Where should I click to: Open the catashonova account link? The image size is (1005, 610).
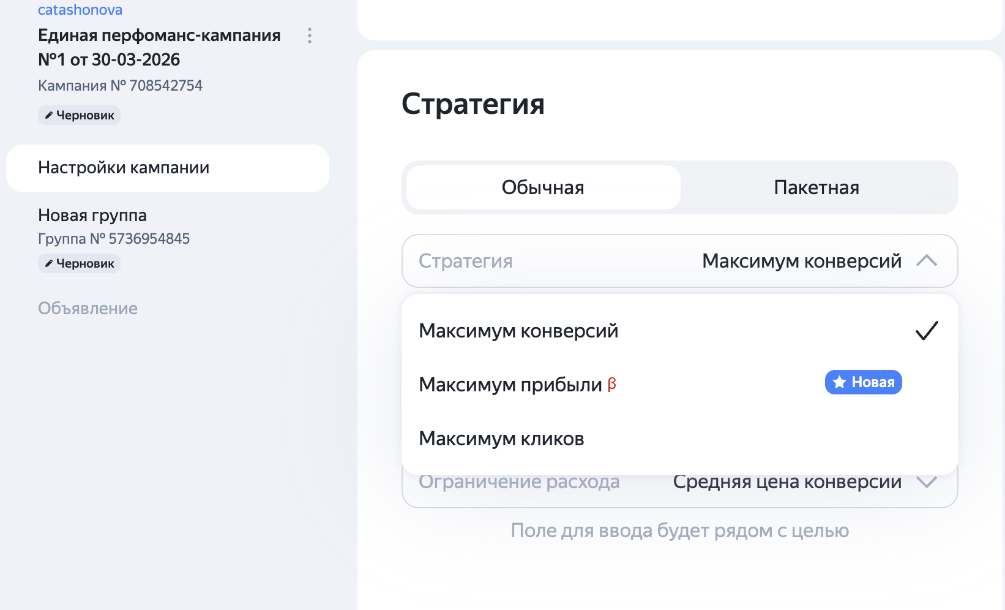(80, 9)
